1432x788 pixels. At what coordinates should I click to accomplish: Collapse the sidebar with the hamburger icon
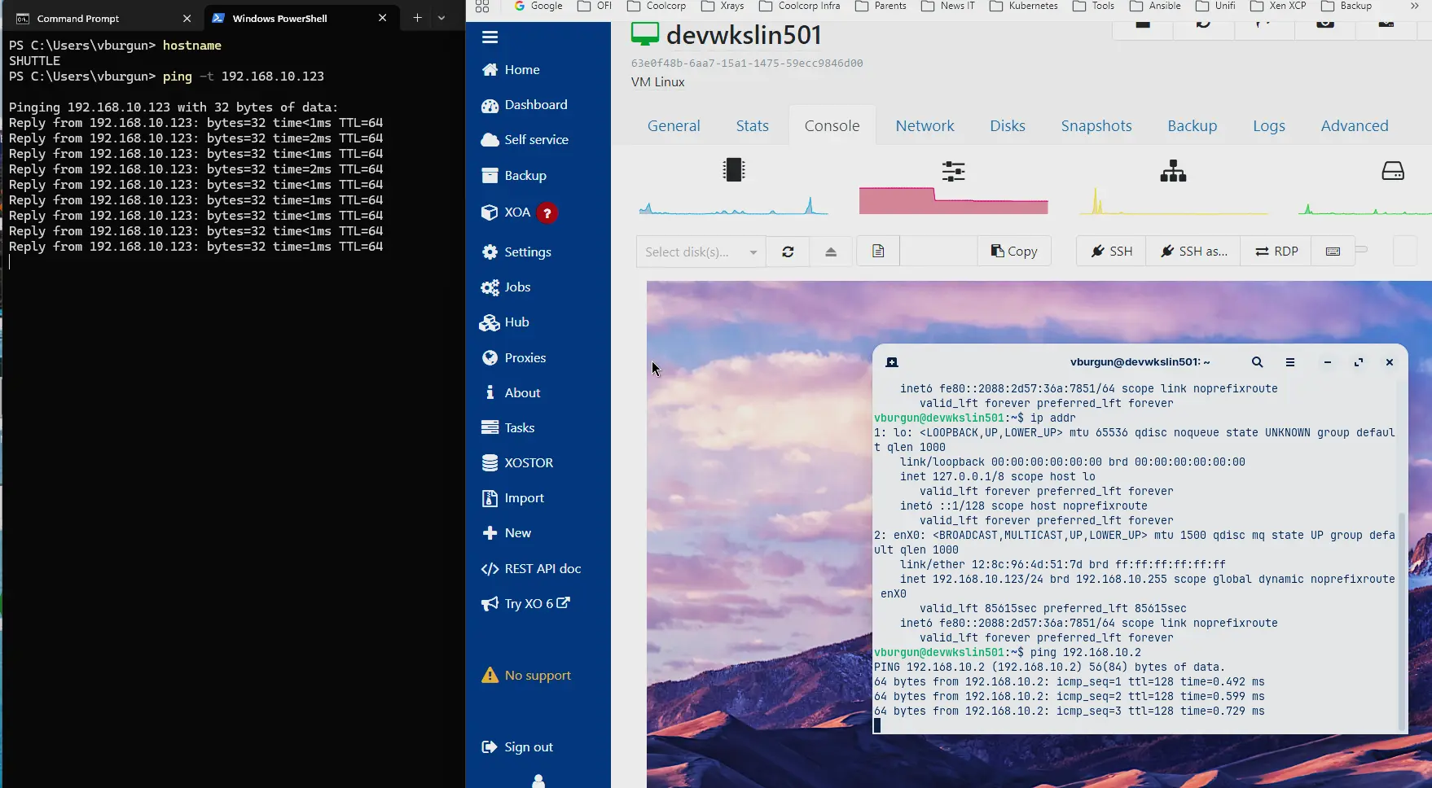(x=490, y=37)
